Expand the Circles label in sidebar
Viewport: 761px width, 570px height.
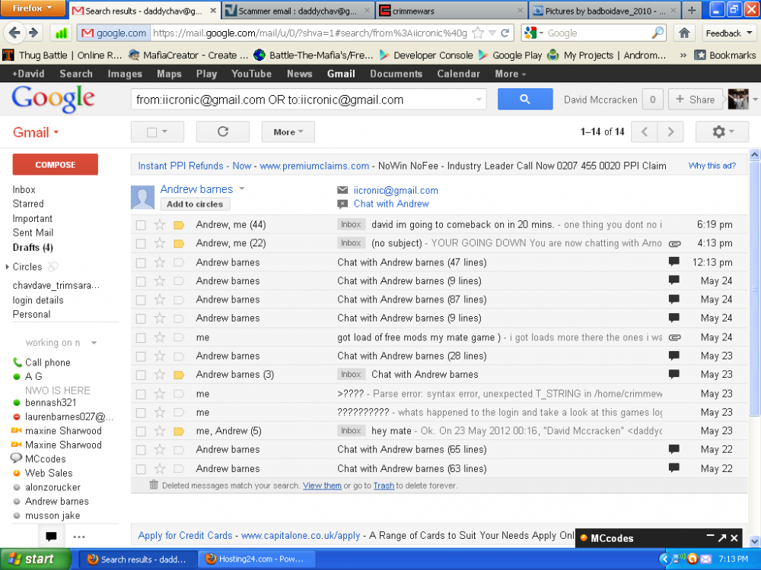[x=8, y=268]
